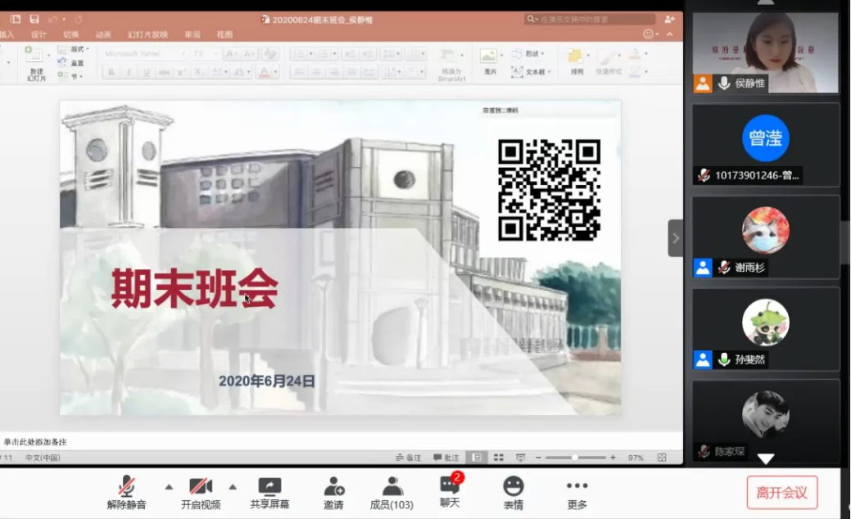Viewport: 851px width, 519px height.
Task: Click Share Screen (共享屏幕) icon
Action: pos(269,493)
